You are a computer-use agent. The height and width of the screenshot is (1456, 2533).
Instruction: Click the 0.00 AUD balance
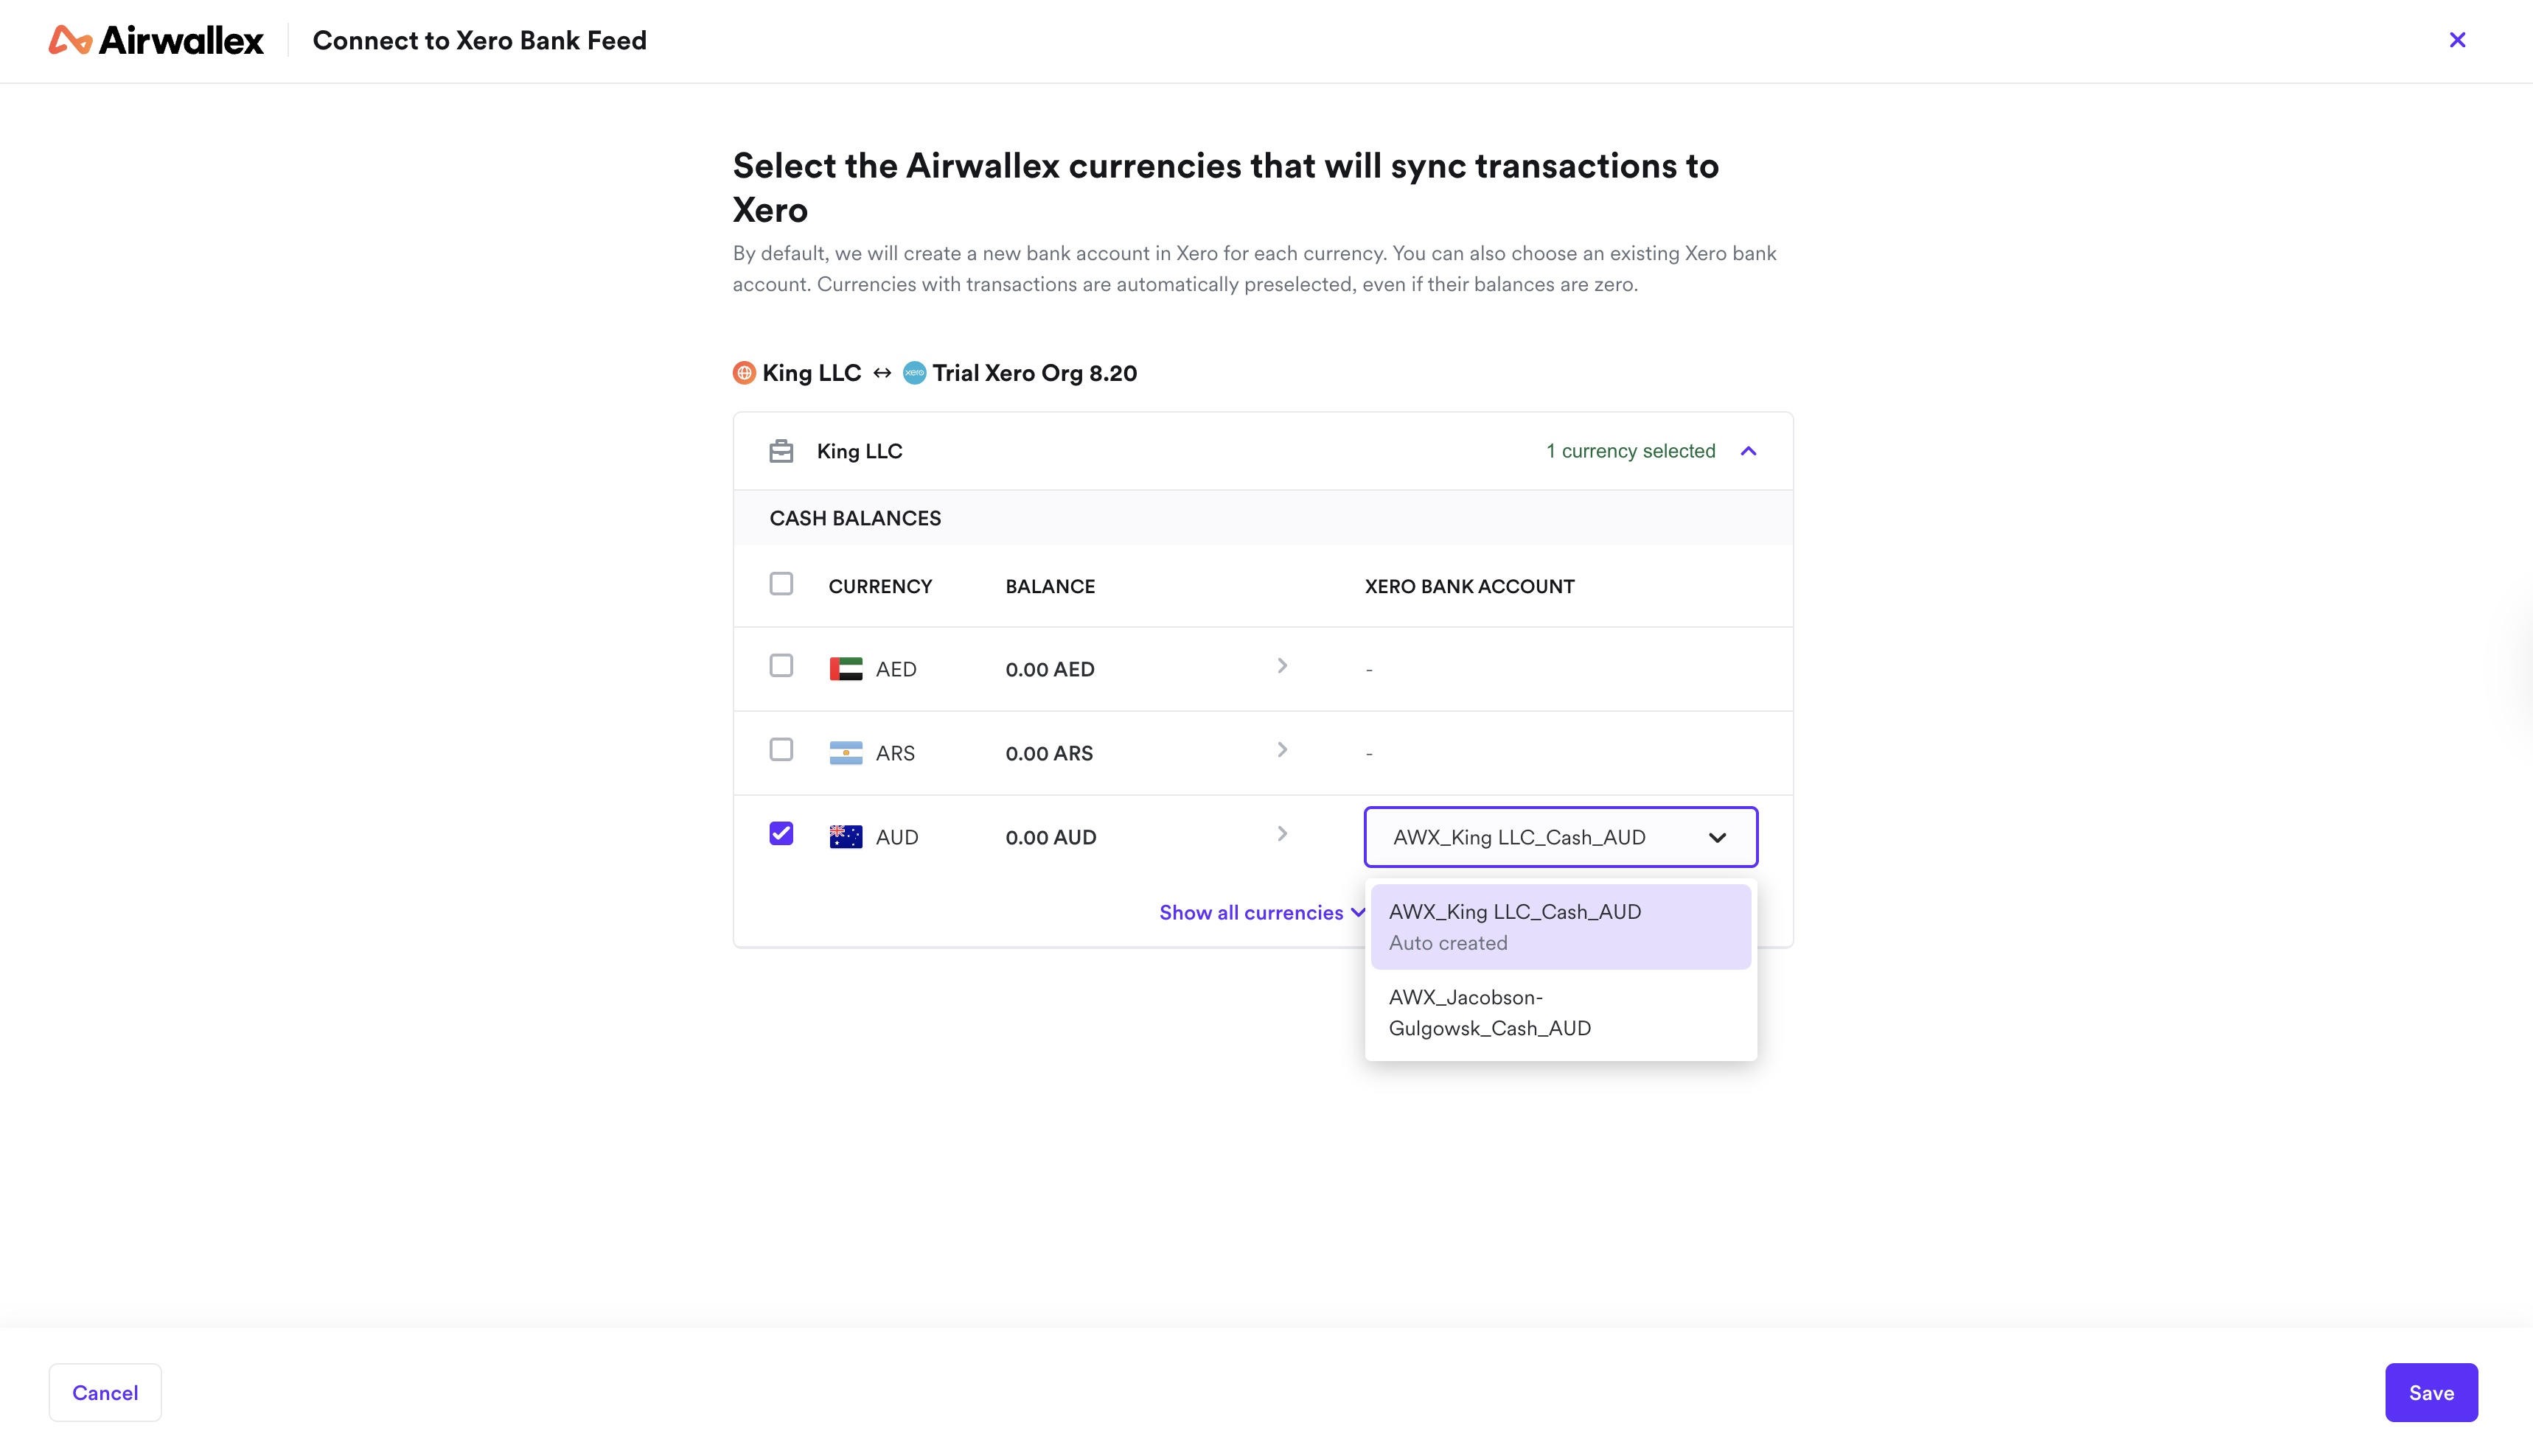pos(1051,837)
